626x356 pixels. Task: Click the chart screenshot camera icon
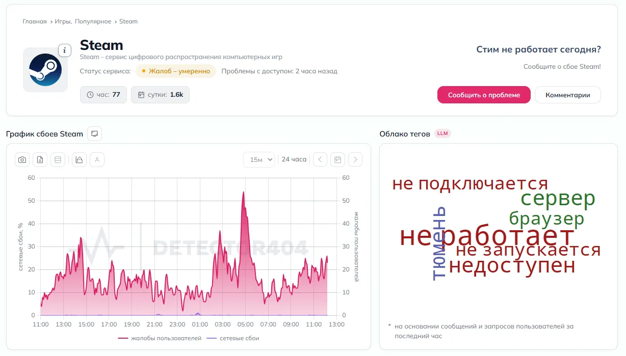coord(22,159)
